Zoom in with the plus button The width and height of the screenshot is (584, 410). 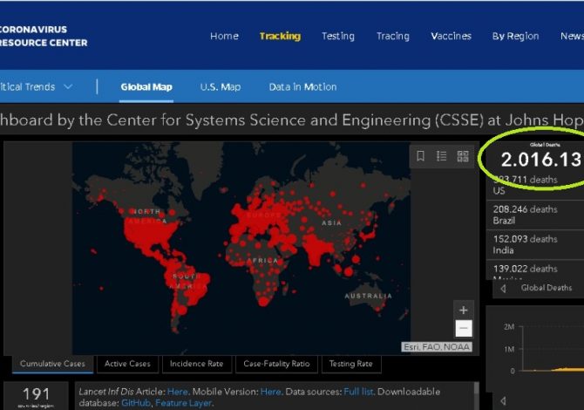point(464,310)
